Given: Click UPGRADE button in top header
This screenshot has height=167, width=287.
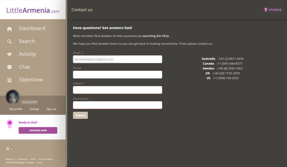Looking at the screenshot, I should click(273, 10).
